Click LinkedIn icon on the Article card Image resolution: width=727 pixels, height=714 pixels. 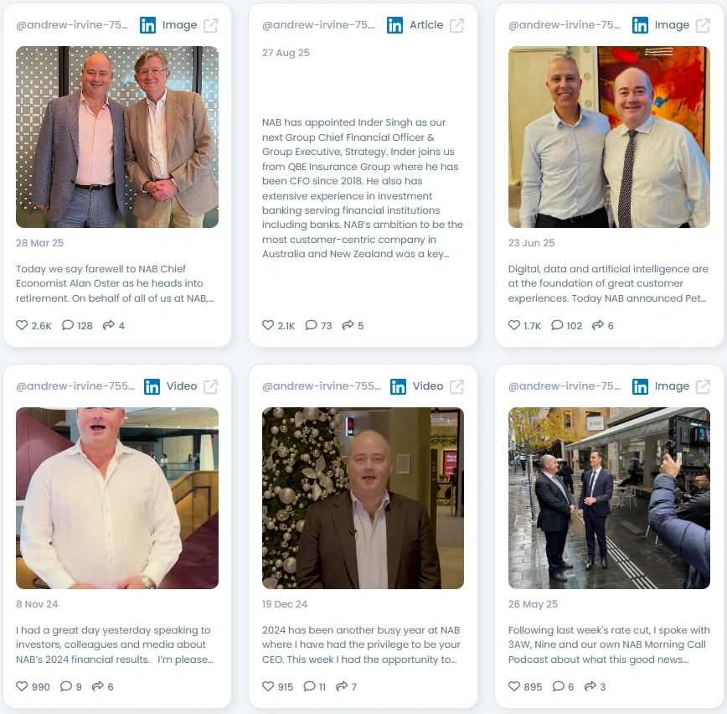[394, 25]
